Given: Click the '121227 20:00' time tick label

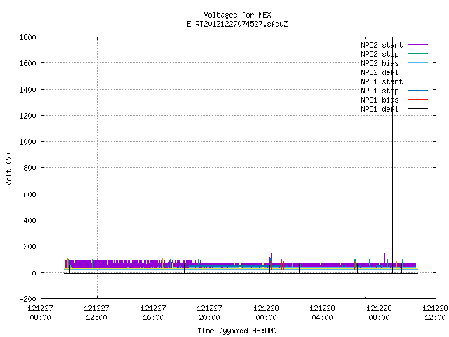Looking at the screenshot, I should pos(209,313).
